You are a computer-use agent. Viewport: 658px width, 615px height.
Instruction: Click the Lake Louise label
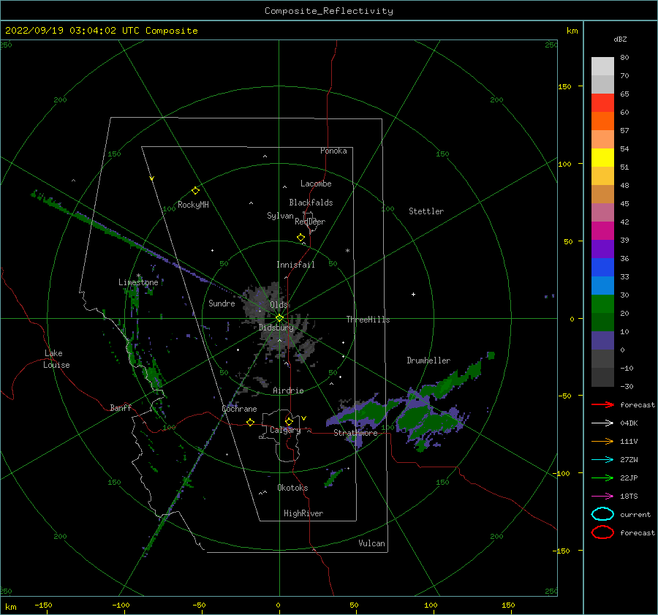click(x=56, y=359)
